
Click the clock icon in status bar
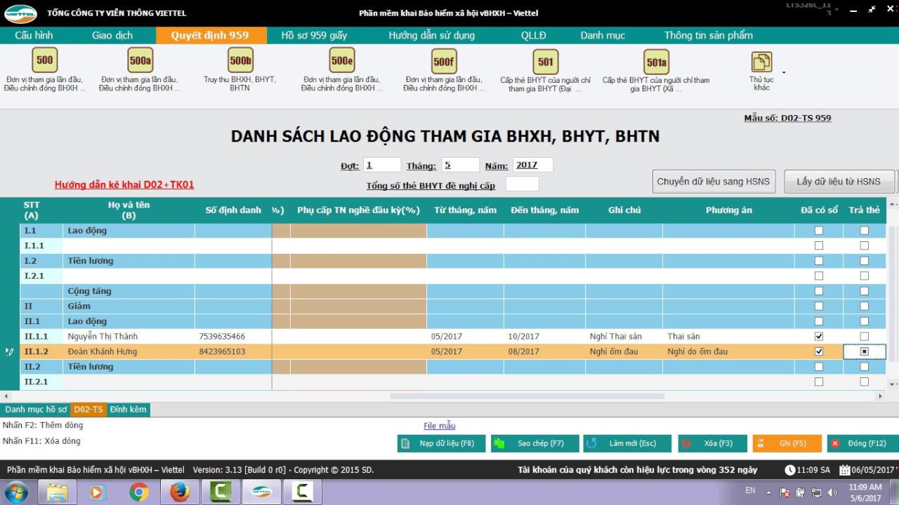790,470
